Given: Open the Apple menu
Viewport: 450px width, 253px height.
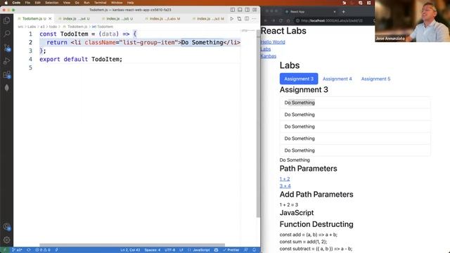Looking at the screenshot, I should pos(6,3).
